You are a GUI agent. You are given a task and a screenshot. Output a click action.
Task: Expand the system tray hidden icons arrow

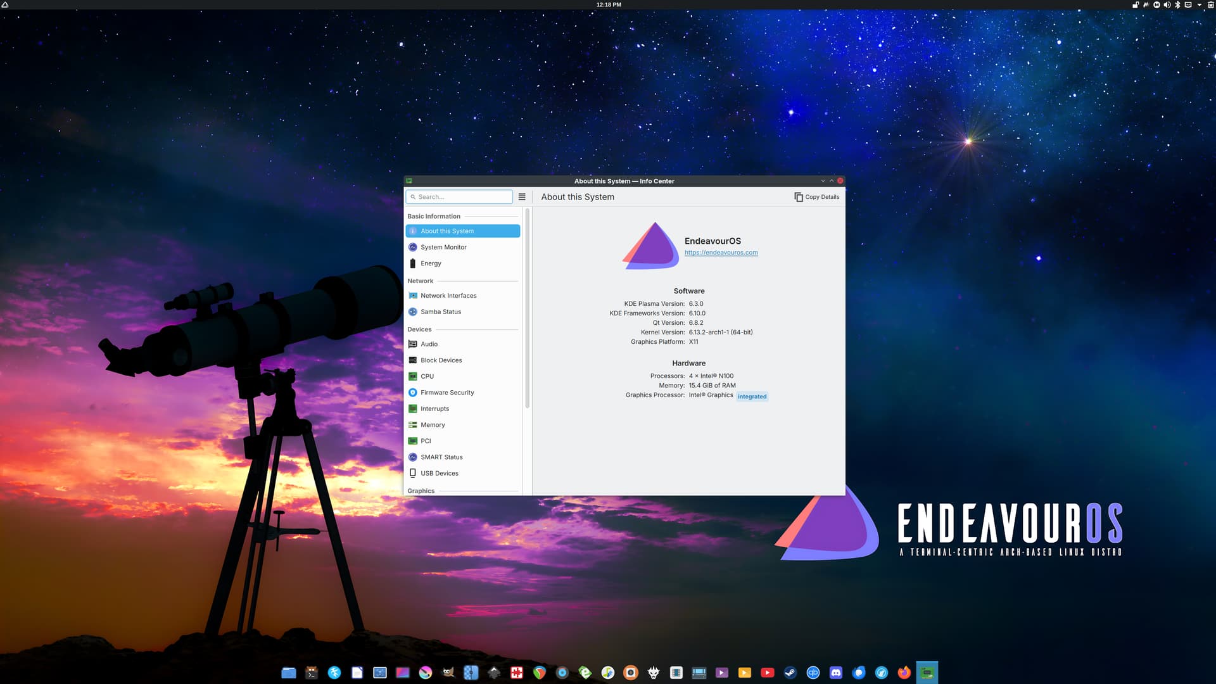(1200, 4)
